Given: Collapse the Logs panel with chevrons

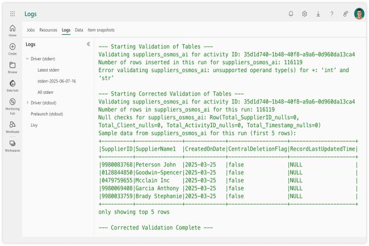Looking at the screenshot, I should click(x=88, y=44).
